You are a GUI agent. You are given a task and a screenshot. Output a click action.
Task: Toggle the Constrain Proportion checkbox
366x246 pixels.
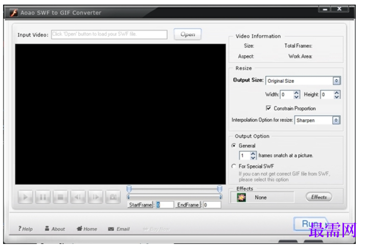click(x=268, y=108)
